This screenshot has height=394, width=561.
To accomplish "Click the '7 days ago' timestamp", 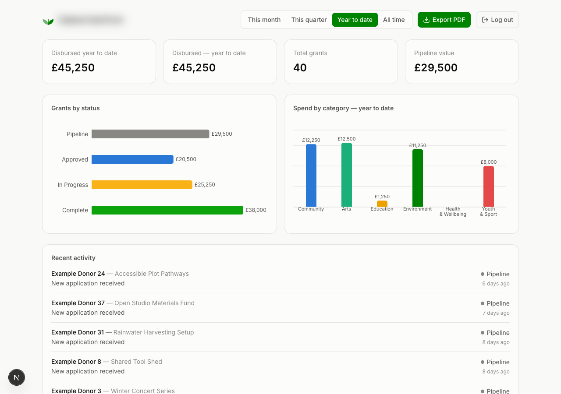I will tap(496, 313).
